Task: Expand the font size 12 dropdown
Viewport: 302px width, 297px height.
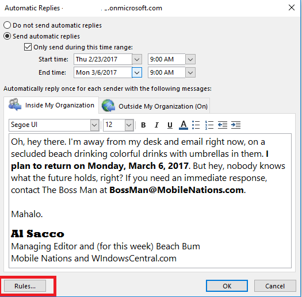Action: pos(129,125)
